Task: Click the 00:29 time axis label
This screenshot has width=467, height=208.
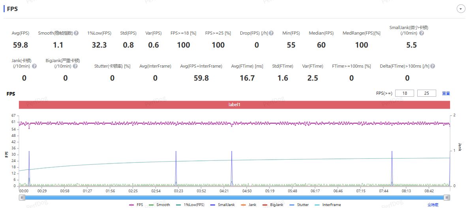Action: [42, 191]
